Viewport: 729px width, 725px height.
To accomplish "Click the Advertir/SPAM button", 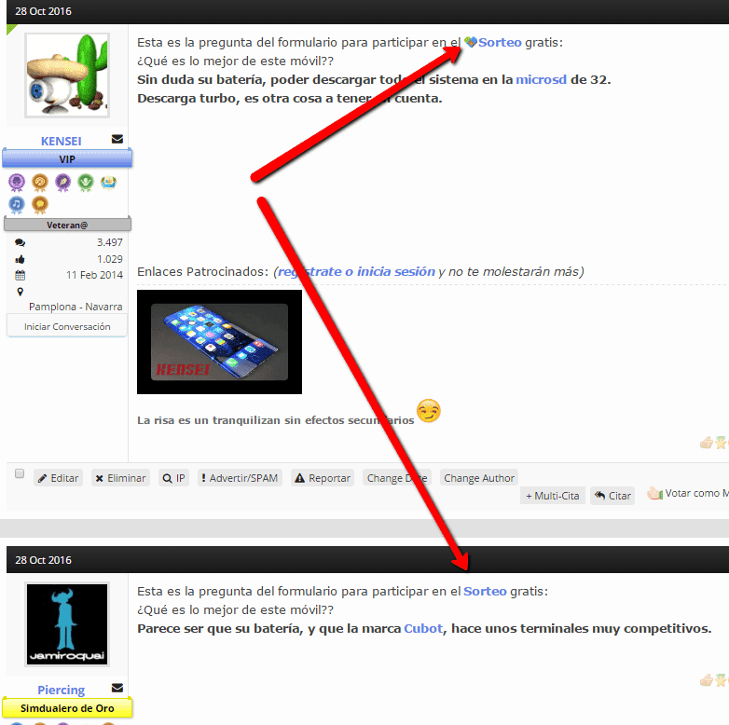I will point(240,478).
